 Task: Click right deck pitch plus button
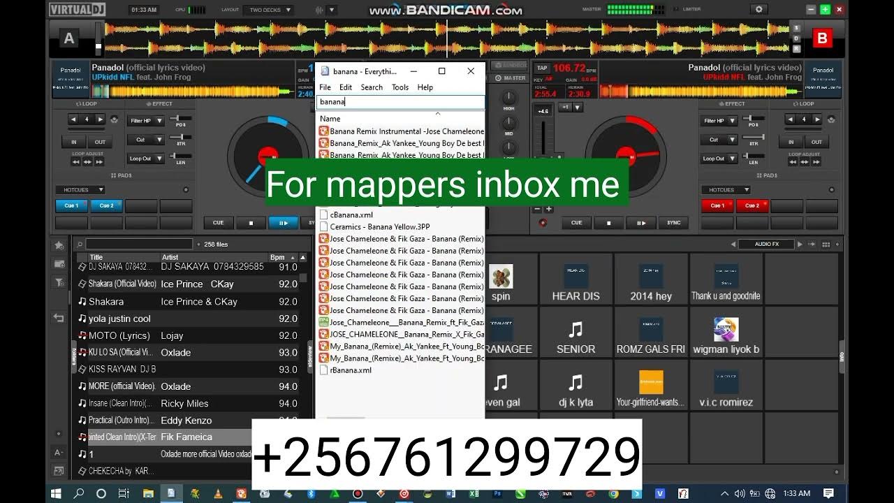coord(548,209)
